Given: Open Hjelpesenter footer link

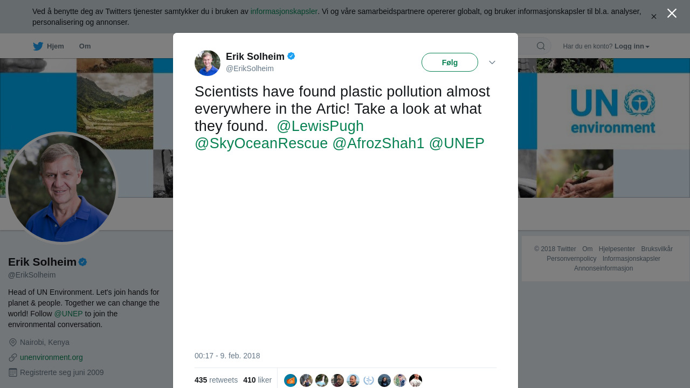Looking at the screenshot, I should point(617,249).
